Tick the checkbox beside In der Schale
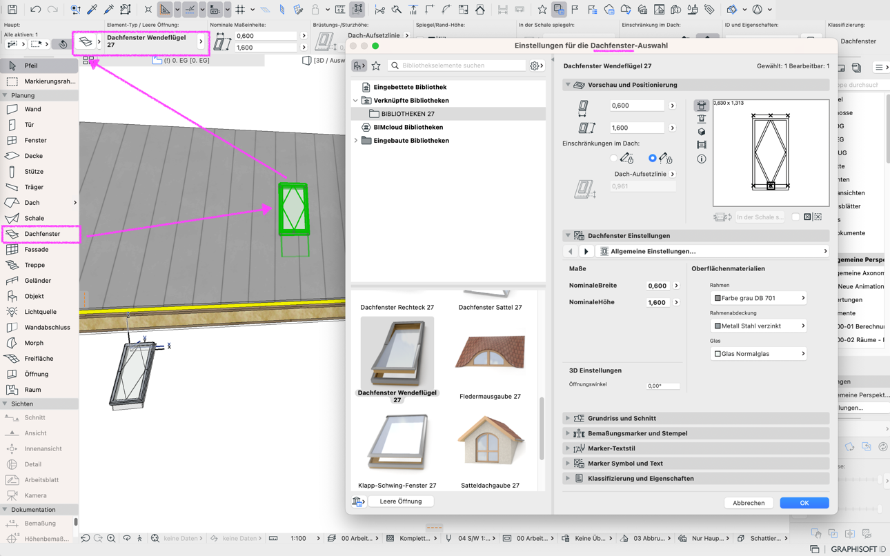The height and width of the screenshot is (556, 890). click(795, 217)
